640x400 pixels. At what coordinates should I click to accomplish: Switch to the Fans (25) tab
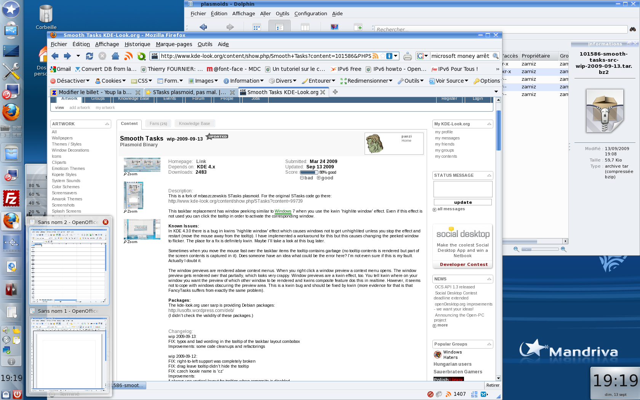coord(158,123)
